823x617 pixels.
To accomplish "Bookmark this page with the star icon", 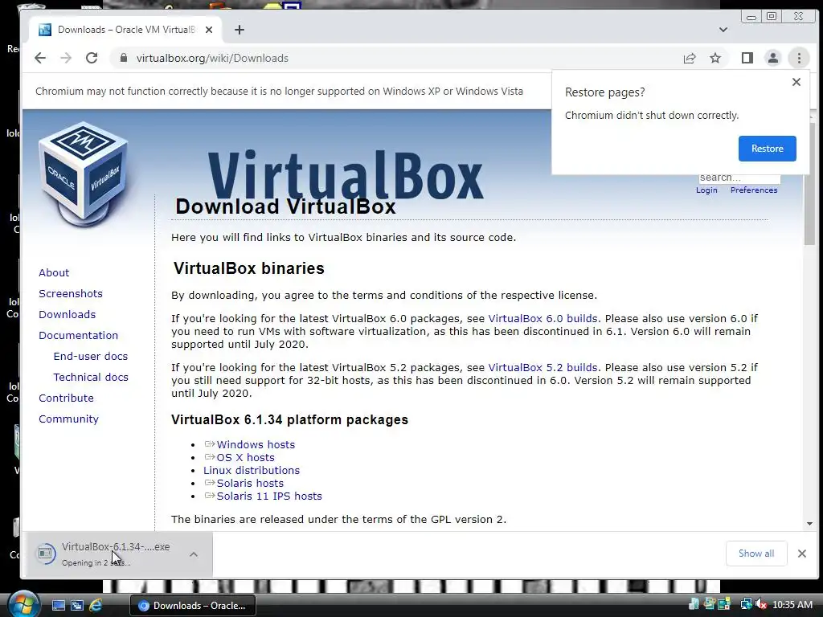I will [715, 58].
